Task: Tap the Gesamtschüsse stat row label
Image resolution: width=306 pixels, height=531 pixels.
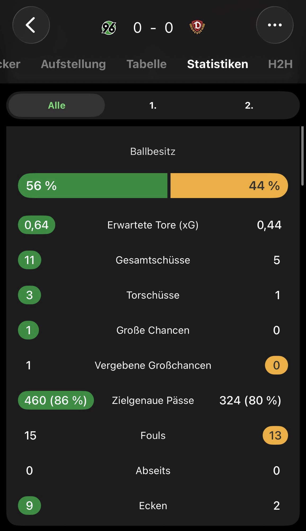Action: (153, 260)
